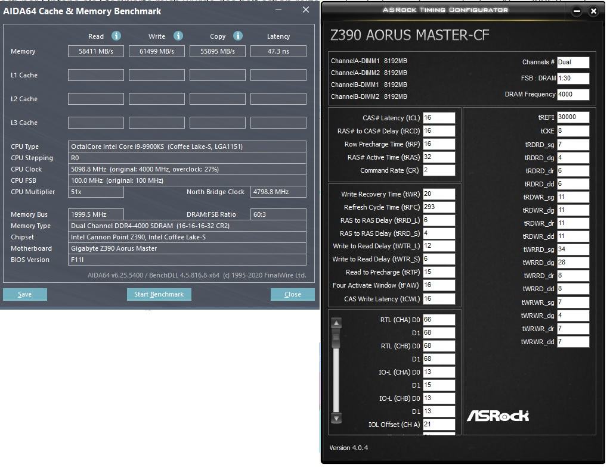This screenshot has width=613, height=474.
Task: Click the L3 Cache Latency result box
Action: point(278,123)
